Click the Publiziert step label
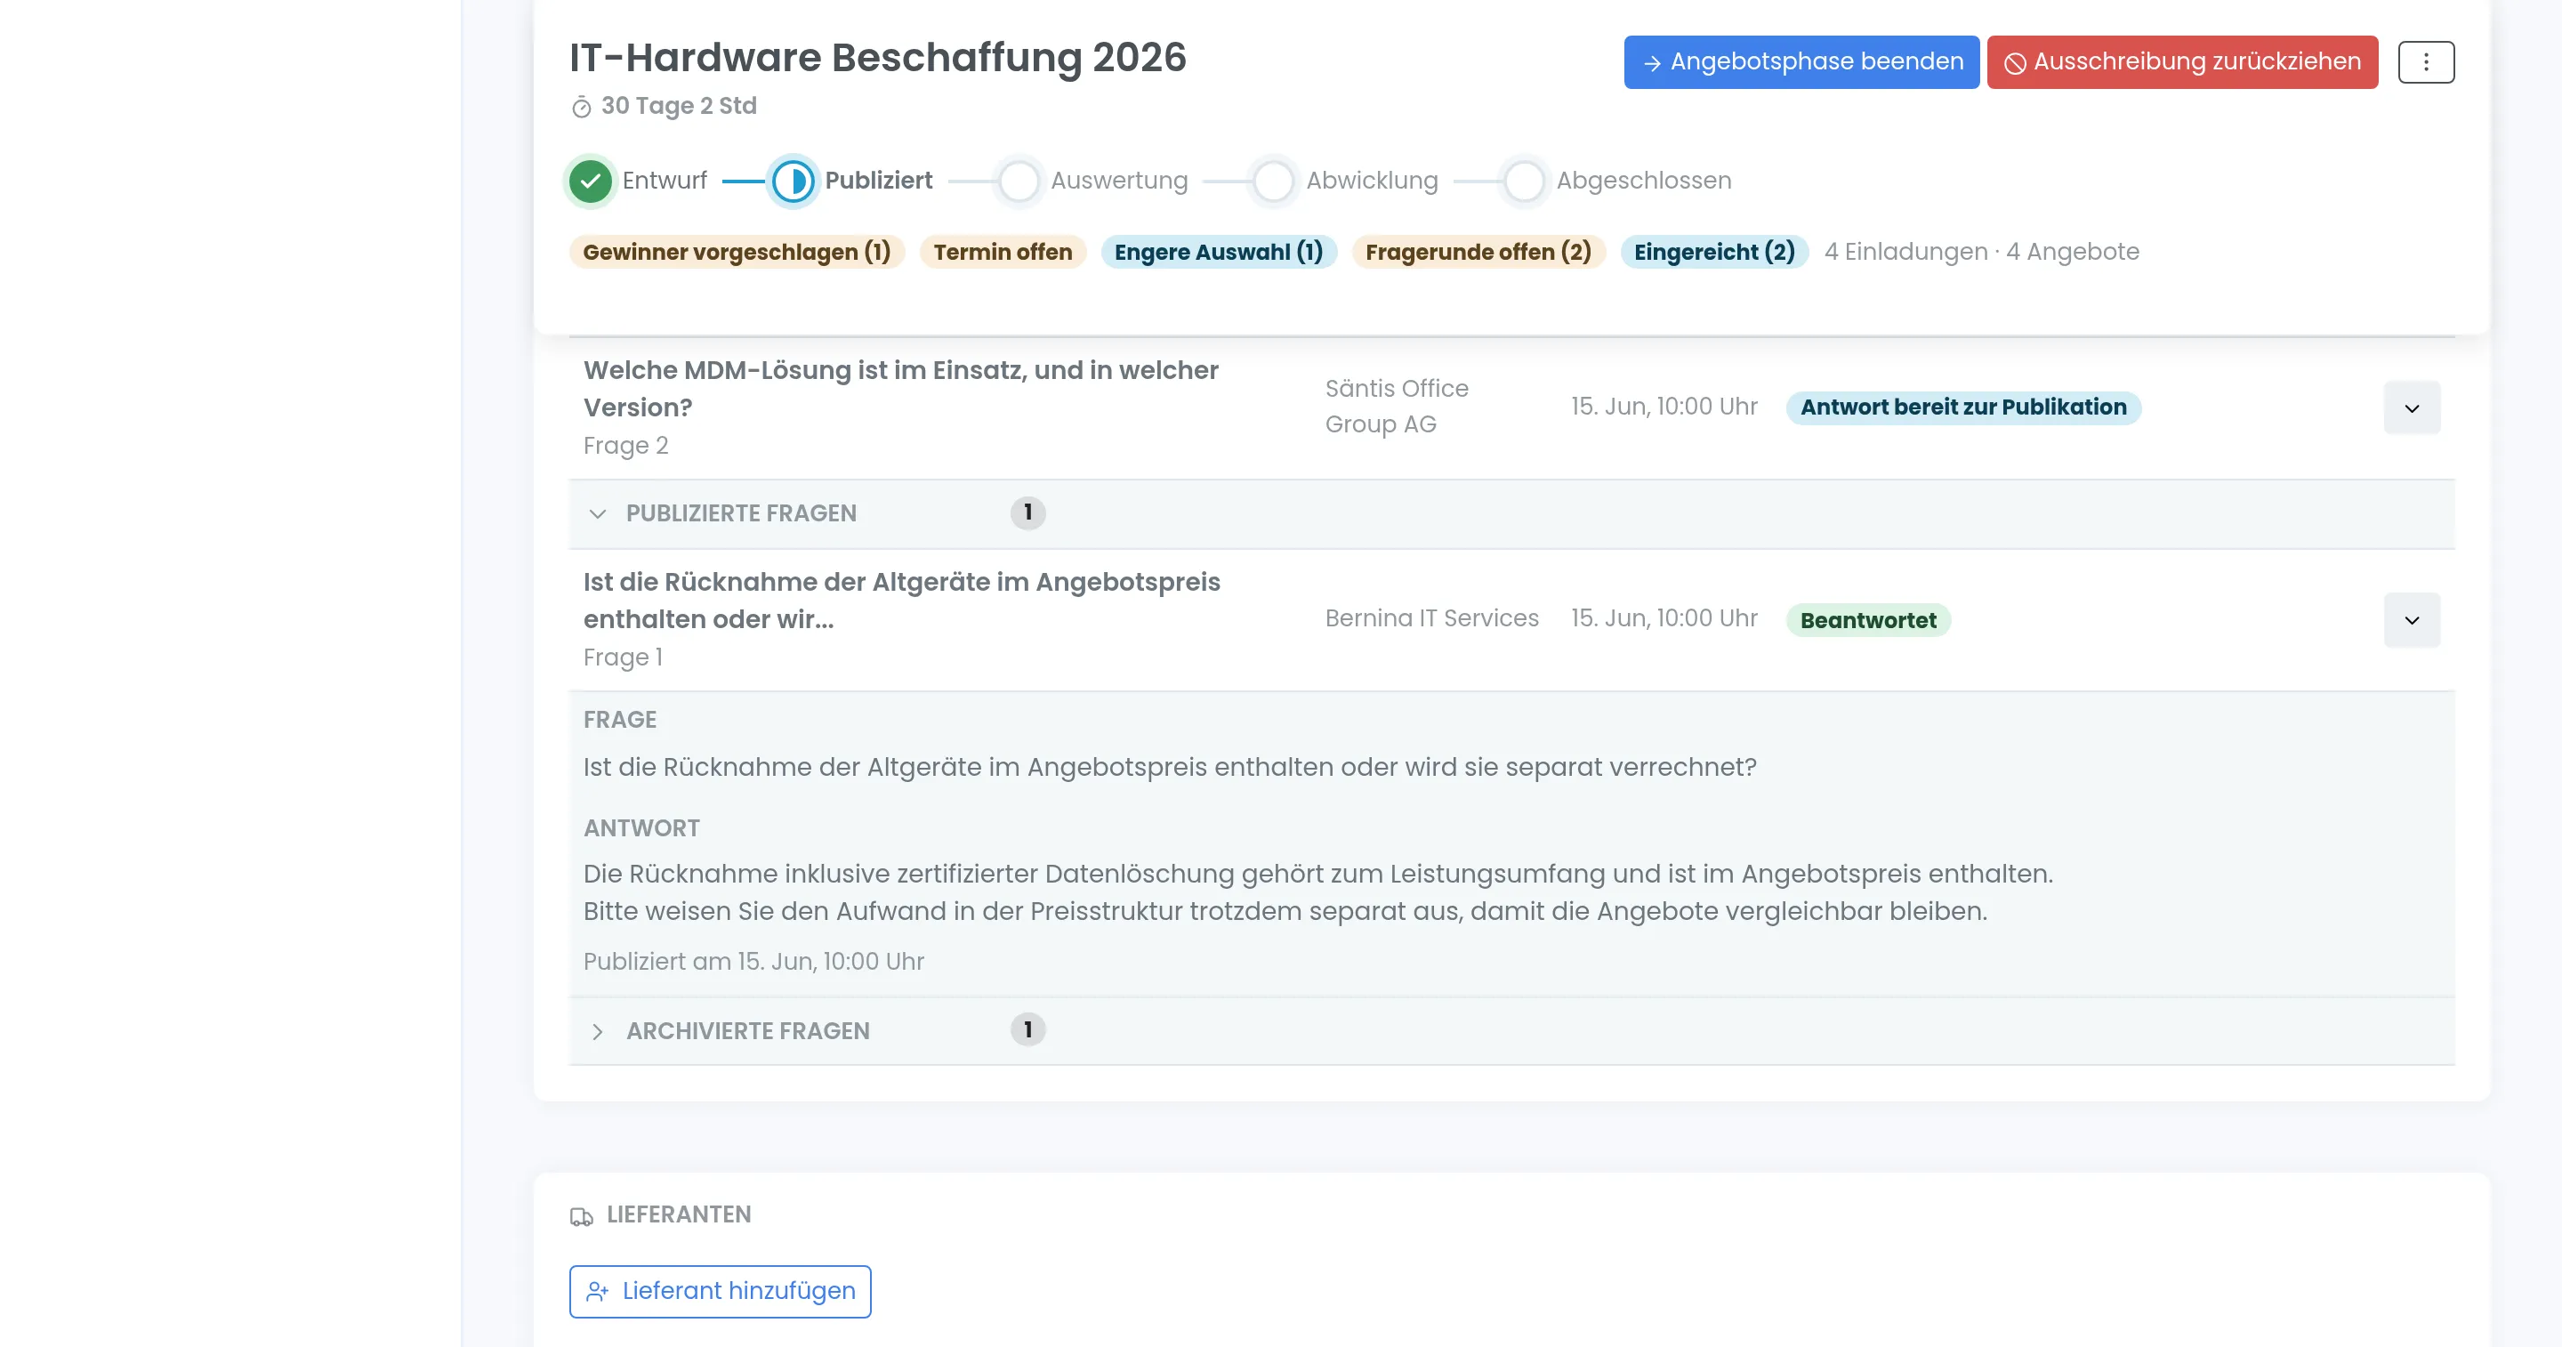Screen dimensions: 2562x1347 [x=878, y=180]
